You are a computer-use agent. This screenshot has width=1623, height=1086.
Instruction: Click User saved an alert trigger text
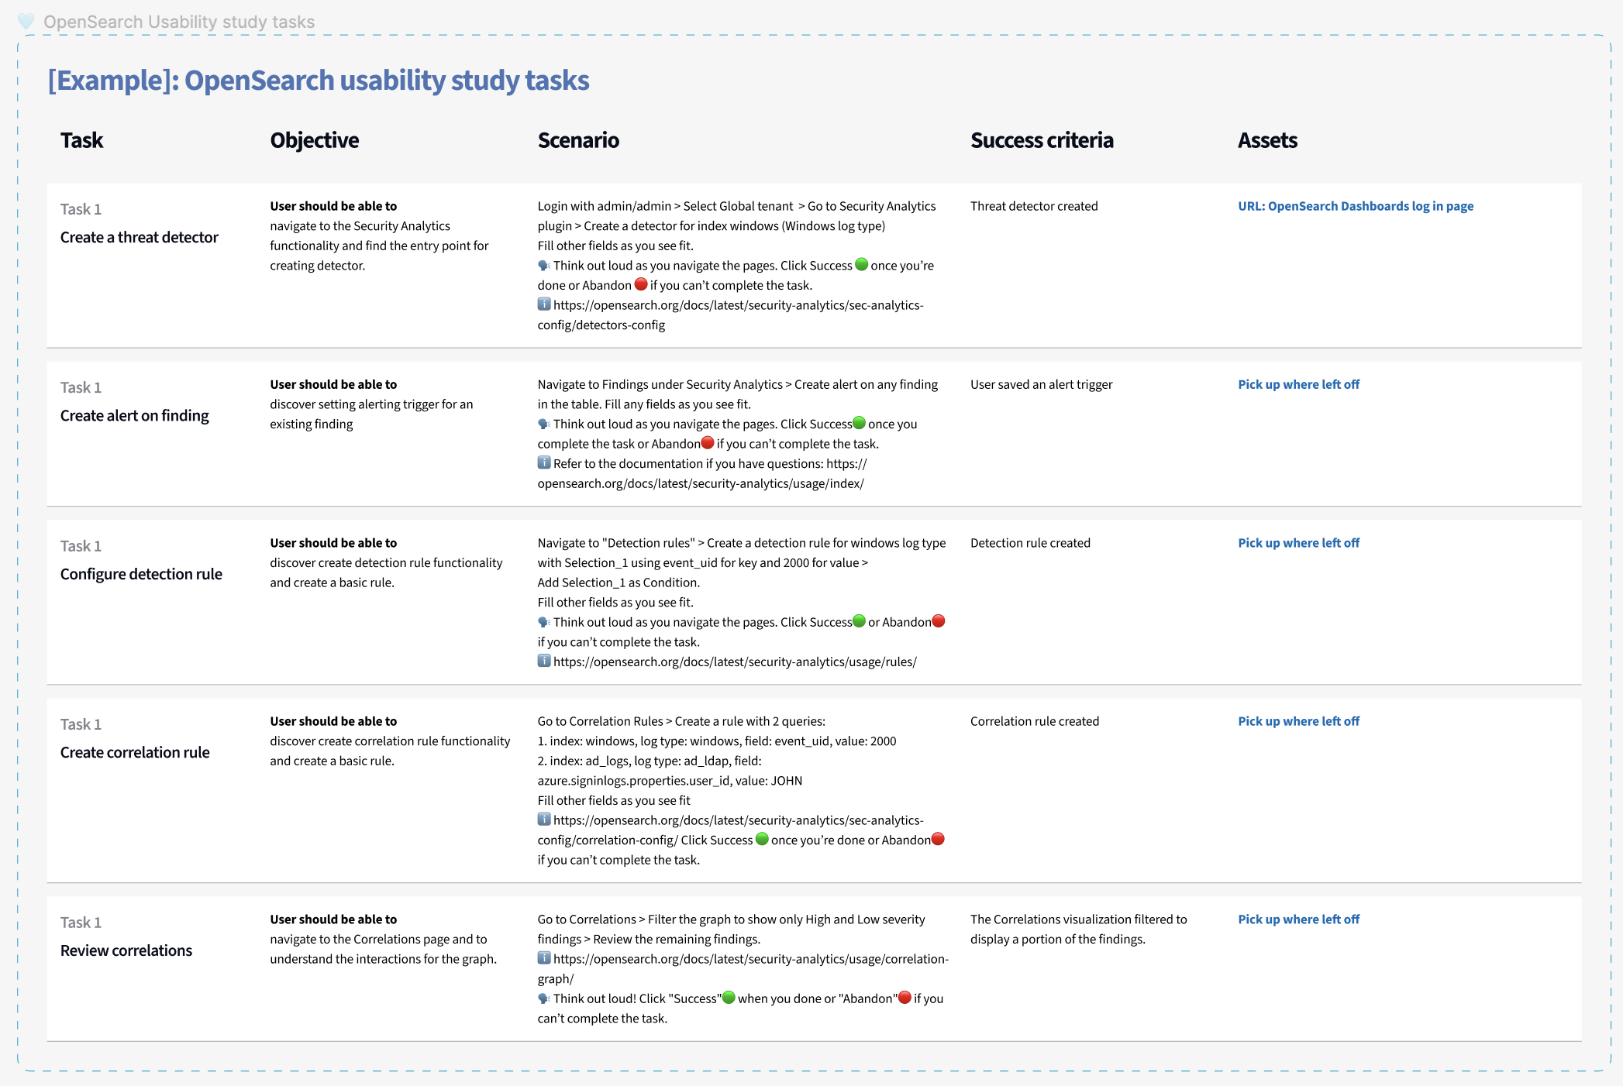tap(1041, 384)
